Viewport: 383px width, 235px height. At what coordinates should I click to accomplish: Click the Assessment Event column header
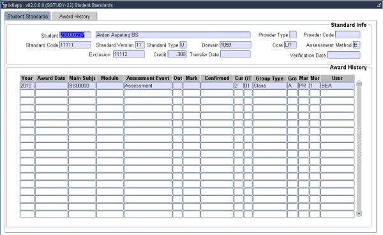(148, 78)
